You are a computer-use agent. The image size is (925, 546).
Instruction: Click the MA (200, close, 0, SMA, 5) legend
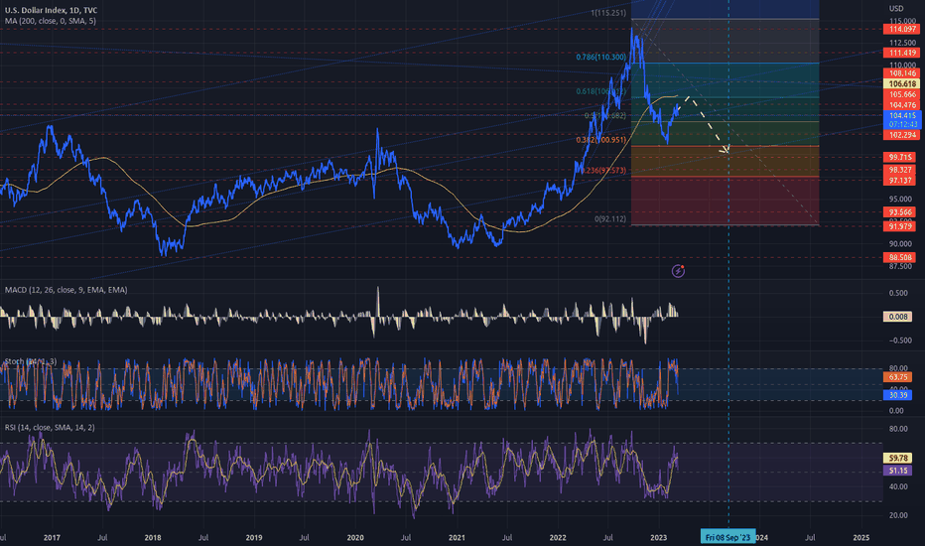(51, 21)
